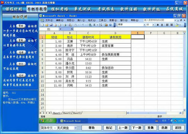This screenshot has height=134, width=188.
Task: Click the Center alignment icon
Action: click(x=172, y=25)
